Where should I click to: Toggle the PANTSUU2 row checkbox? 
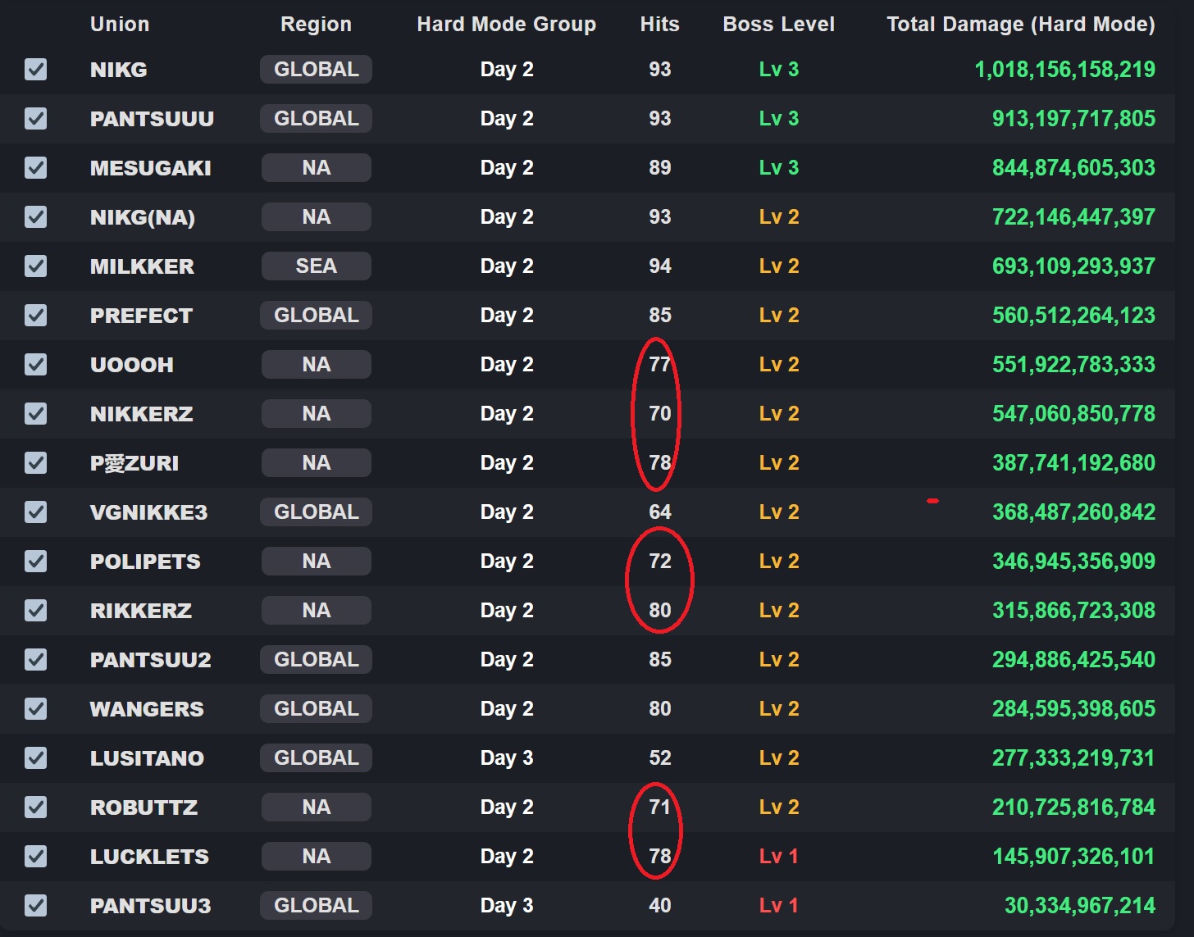pyautogui.click(x=35, y=660)
